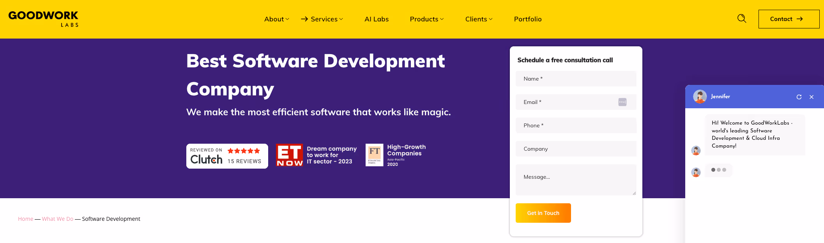The image size is (824, 243).
Task: Click the Financial Times High-Growth Companies badge
Action: click(x=396, y=155)
